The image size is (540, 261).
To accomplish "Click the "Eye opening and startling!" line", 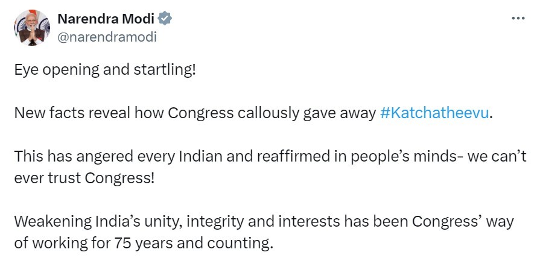I will pyautogui.click(x=105, y=70).
